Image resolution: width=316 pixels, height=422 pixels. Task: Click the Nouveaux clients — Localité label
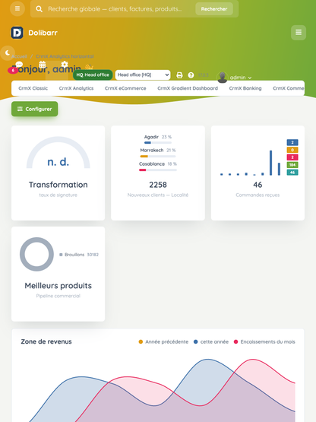click(158, 195)
